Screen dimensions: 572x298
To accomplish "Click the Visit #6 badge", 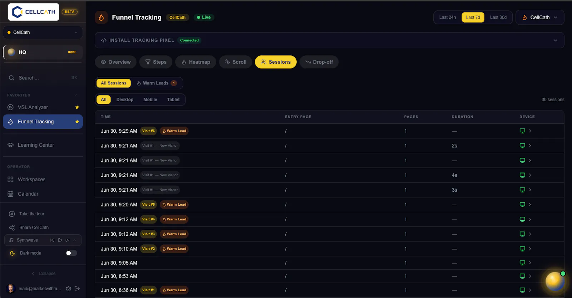I will click(148, 131).
